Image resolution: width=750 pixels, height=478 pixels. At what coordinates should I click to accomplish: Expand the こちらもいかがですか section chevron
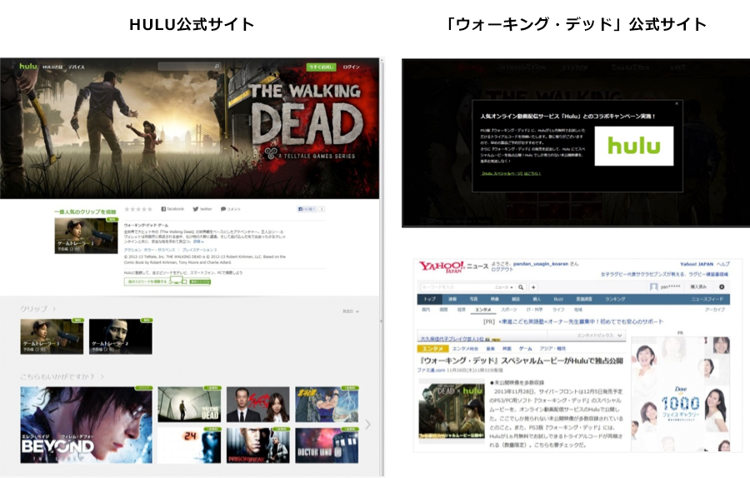(x=102, y=376)
